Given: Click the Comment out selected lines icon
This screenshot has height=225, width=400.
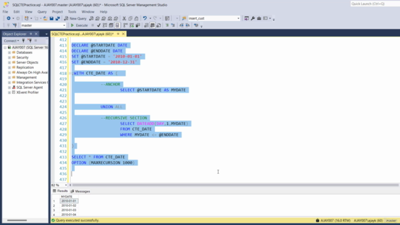Looking at the screenshot, I should (167, 25).
